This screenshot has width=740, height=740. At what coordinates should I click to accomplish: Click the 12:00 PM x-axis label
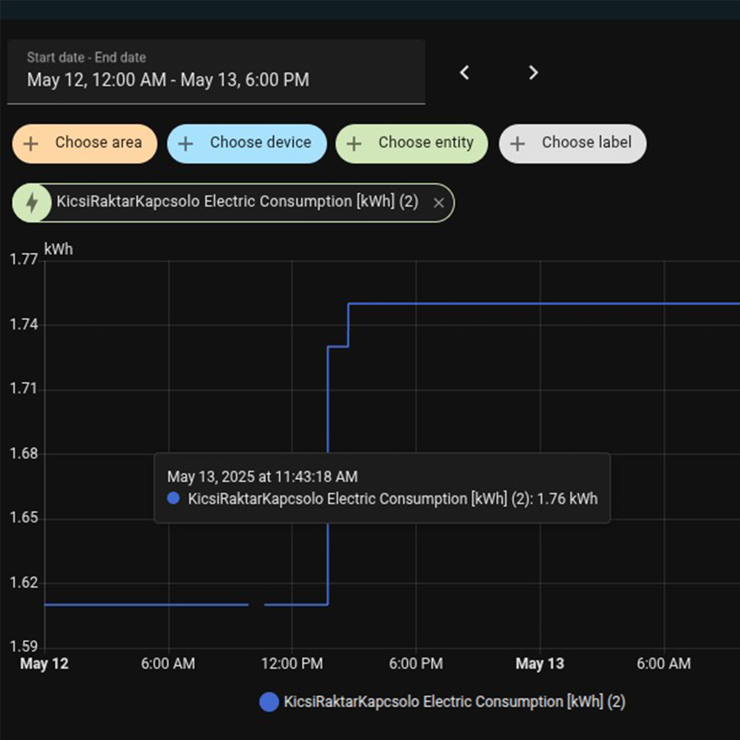click(x=292, y=664)
